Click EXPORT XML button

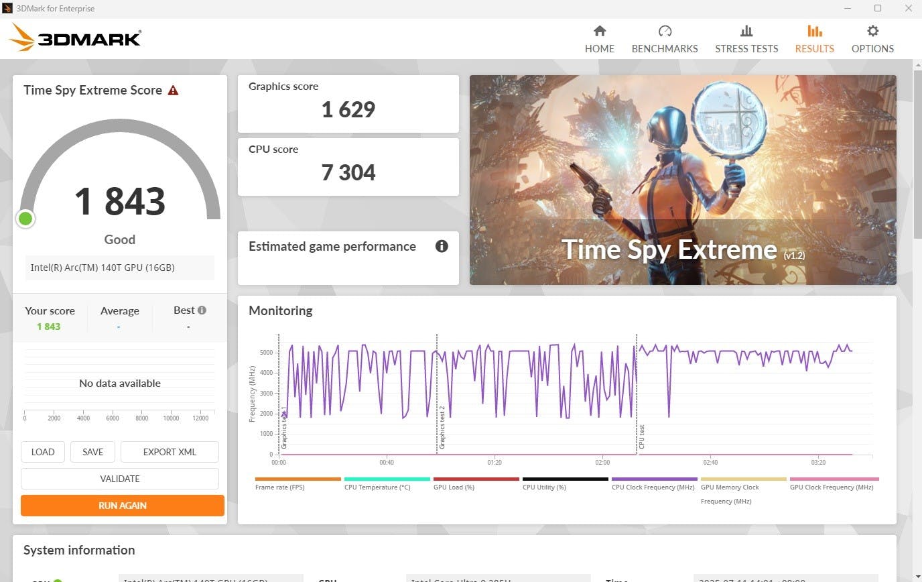click(170, 452)
